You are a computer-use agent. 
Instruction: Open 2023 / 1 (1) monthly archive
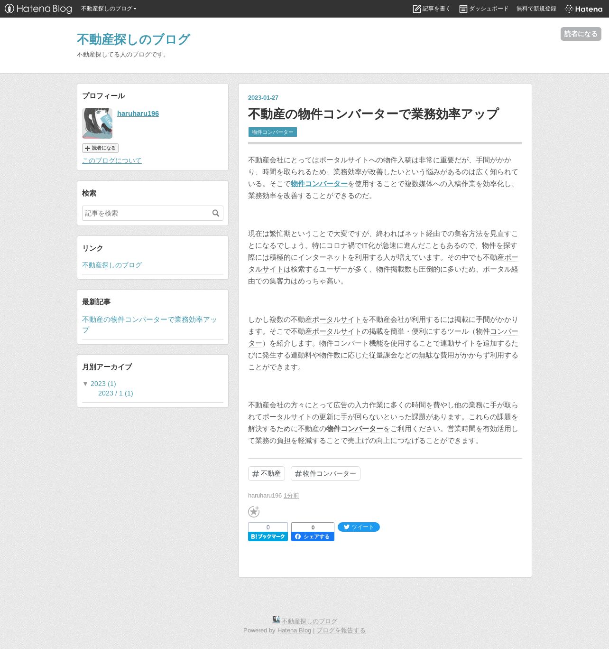(116, 393)
